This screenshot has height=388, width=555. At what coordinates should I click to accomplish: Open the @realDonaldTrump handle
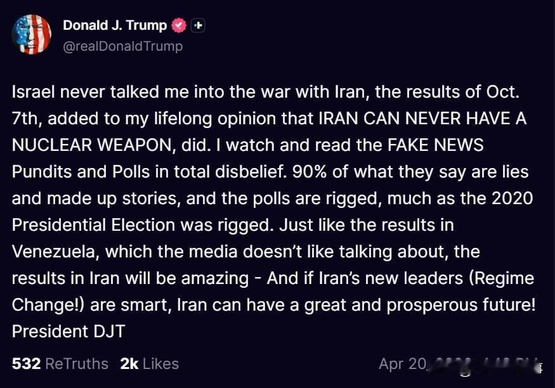click(x=122, y=46)
